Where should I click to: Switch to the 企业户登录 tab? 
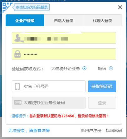(25, 20)
